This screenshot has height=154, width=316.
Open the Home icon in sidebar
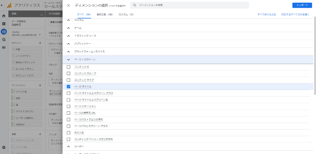coord(4,16)
